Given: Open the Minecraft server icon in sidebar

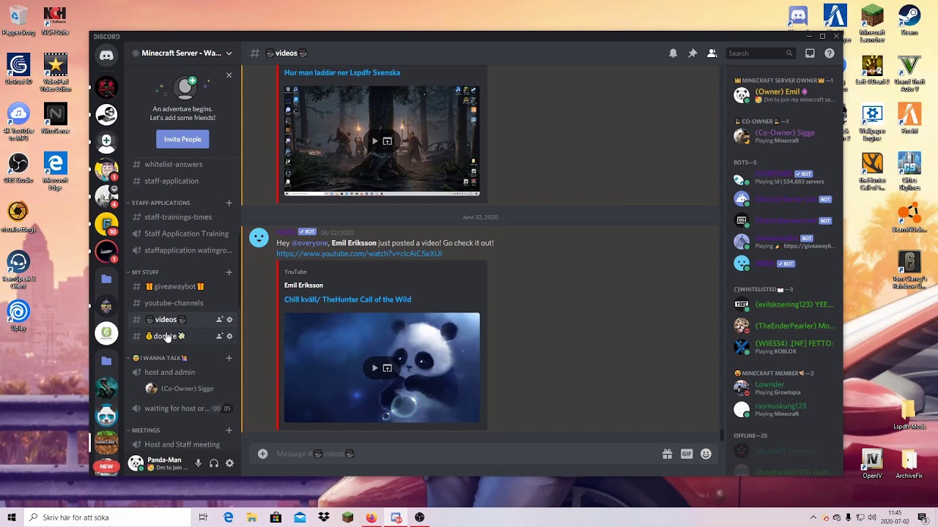Looking at the screenshot, I should 106,442.
